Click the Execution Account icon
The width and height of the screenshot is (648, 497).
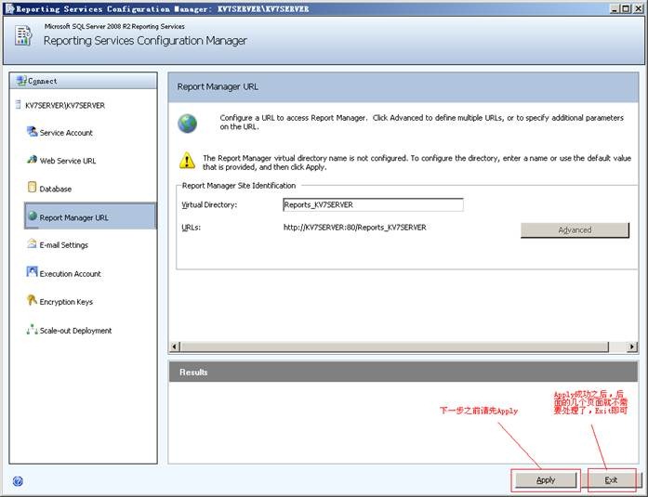click(32, 271)
